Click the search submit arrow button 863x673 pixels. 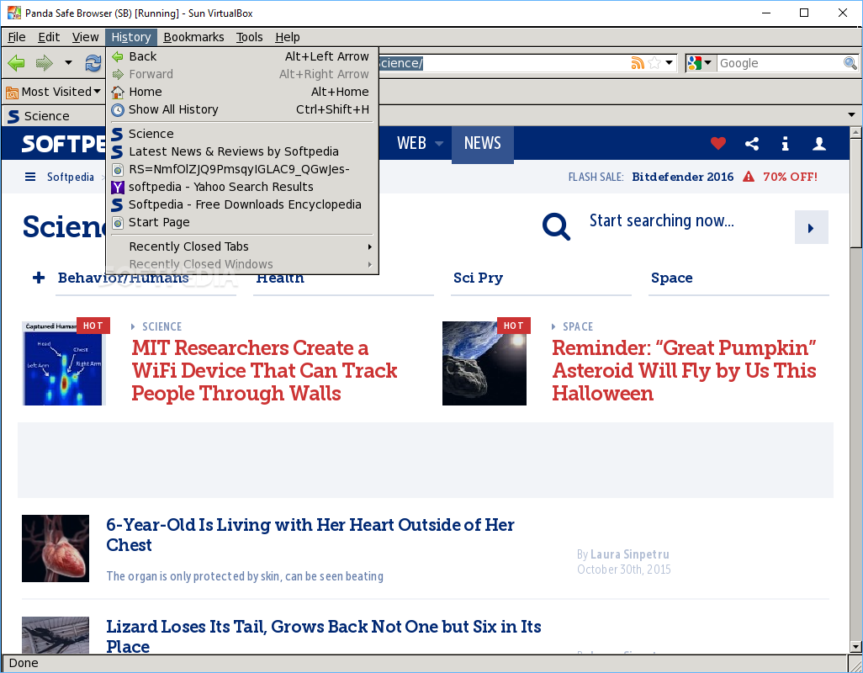(811, 227)
